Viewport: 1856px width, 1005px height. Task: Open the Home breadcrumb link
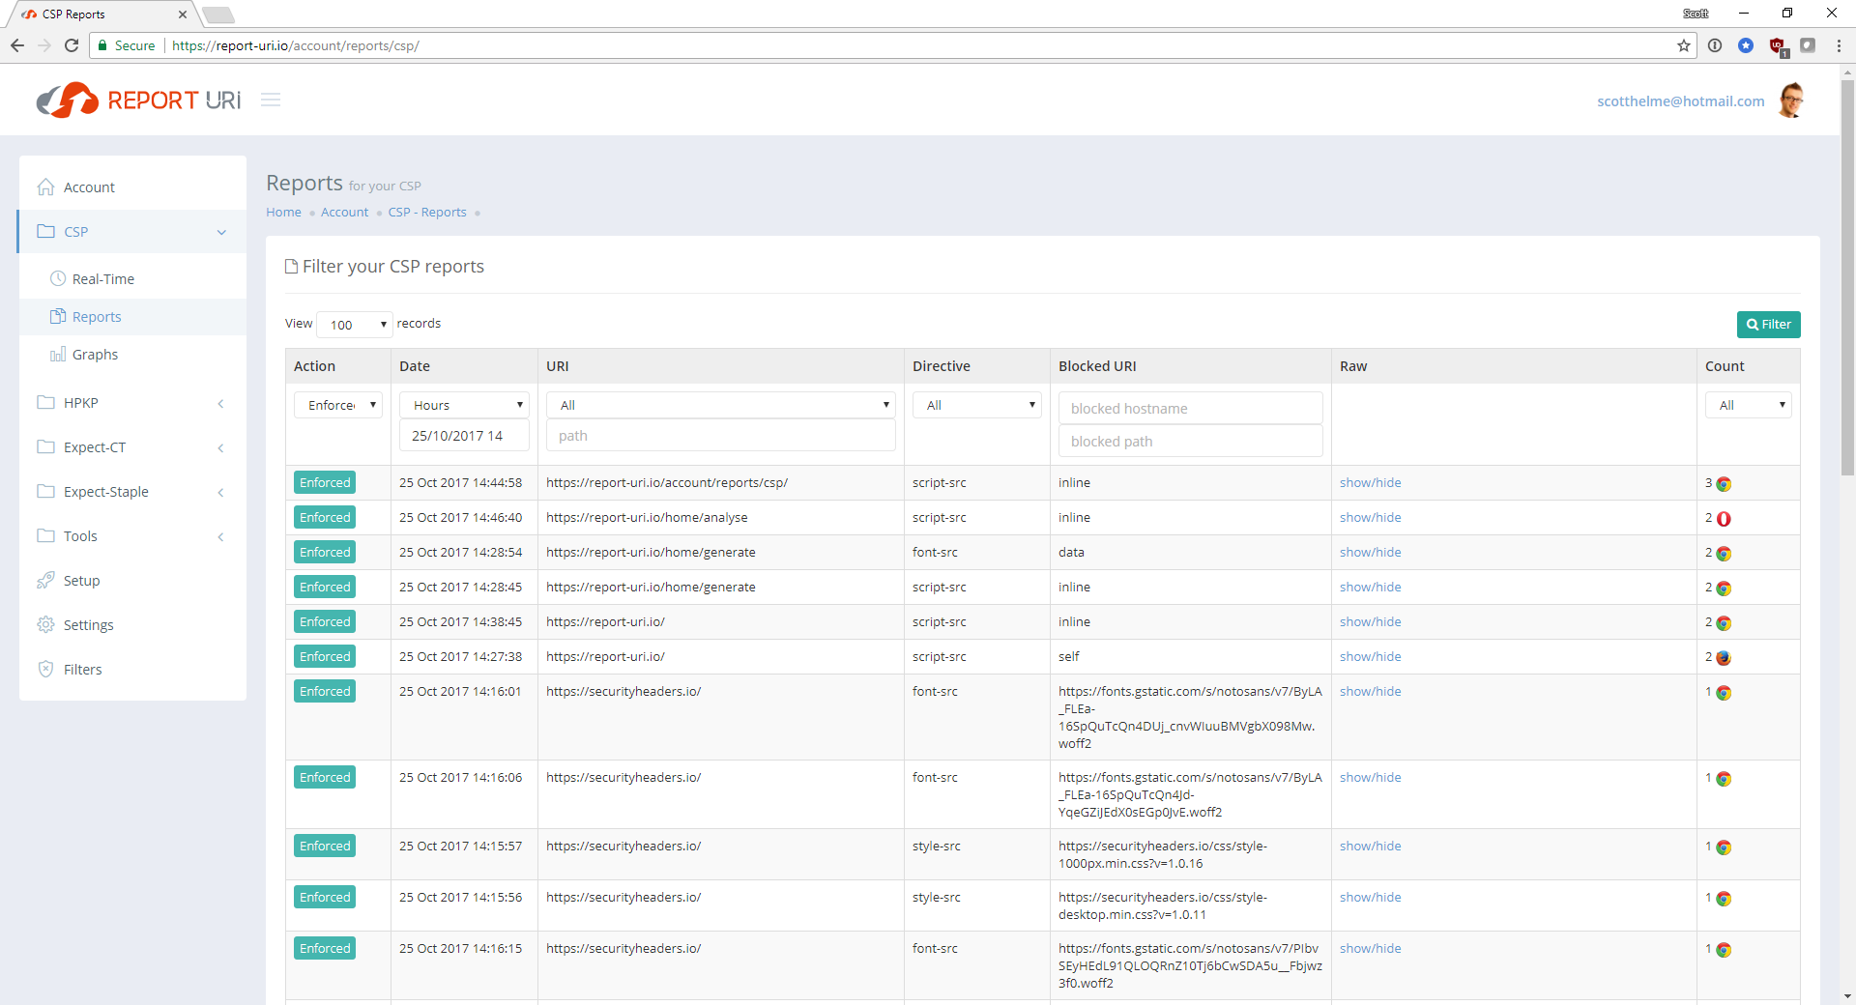coord(283,212)
